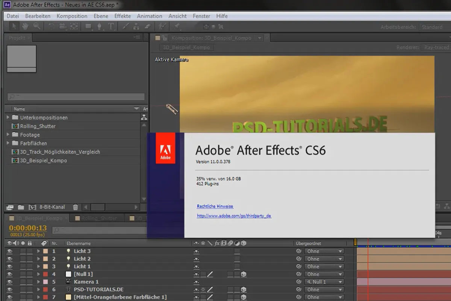451x301 pixels.
Task: Switch to the Rolling_Shutter timeline tab
Action: 99,218
